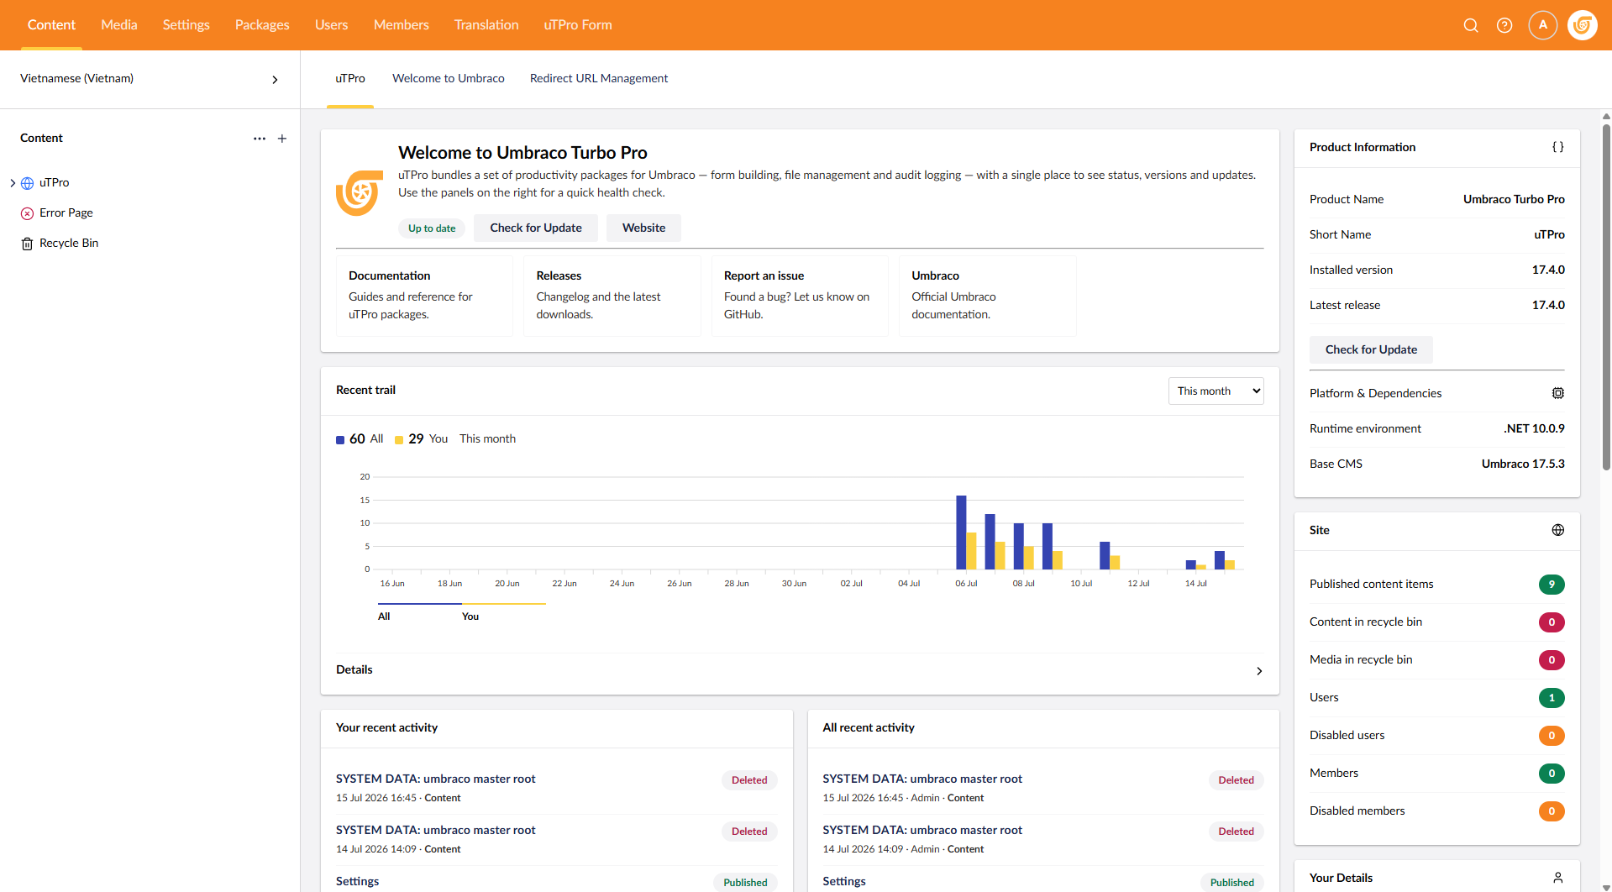The image size is (1612, 892).
Task: Open the help question mark icon
Action: pyautogui.click(x=1504, y=25)
